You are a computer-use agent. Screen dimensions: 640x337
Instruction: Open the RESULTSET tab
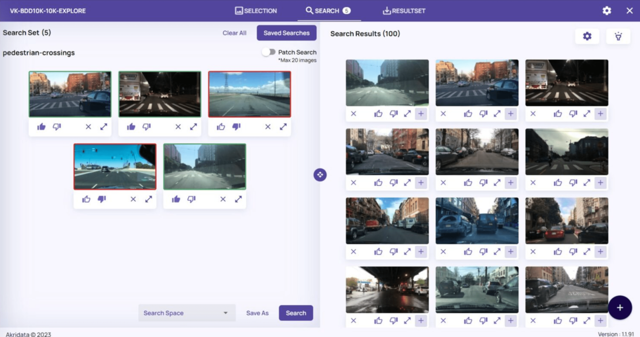403,11
